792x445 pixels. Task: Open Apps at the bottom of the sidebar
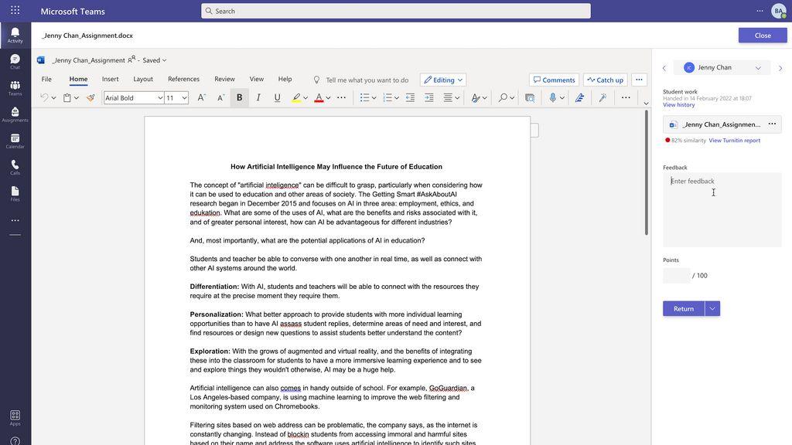tap(15, 418)
